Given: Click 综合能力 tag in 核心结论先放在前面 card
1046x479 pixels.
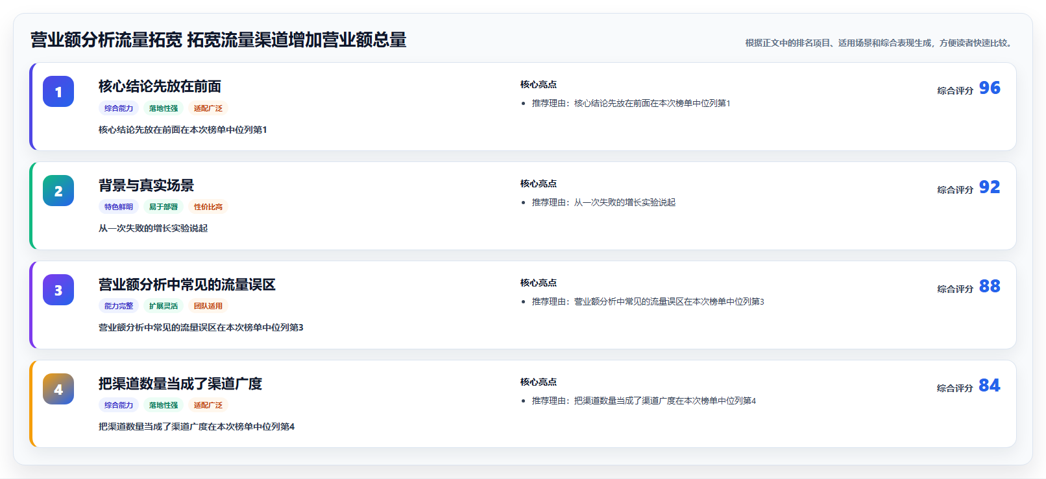Looking at the screenshot, I should 119,108.
